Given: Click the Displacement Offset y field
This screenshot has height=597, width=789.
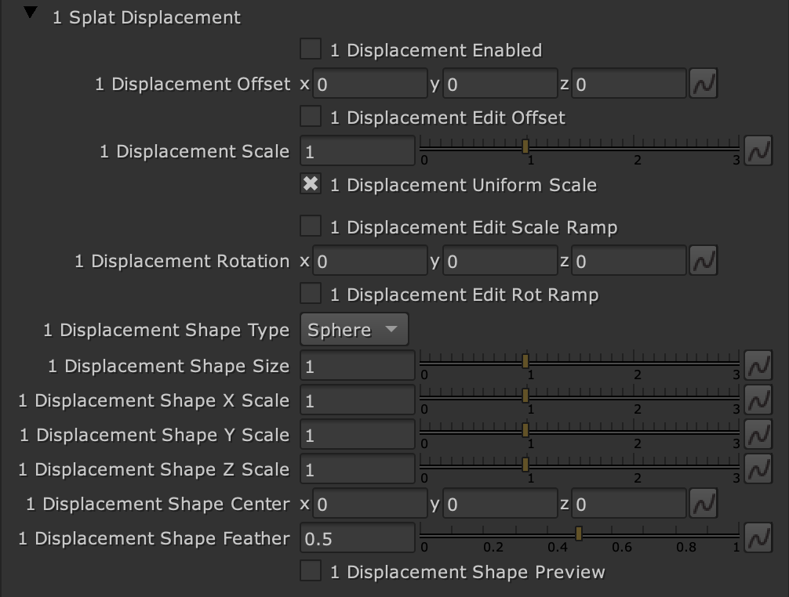Looking at the screenshot, I should click(x=500, y=84).
